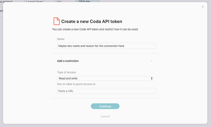Click the Cancel link

(105, 116)
